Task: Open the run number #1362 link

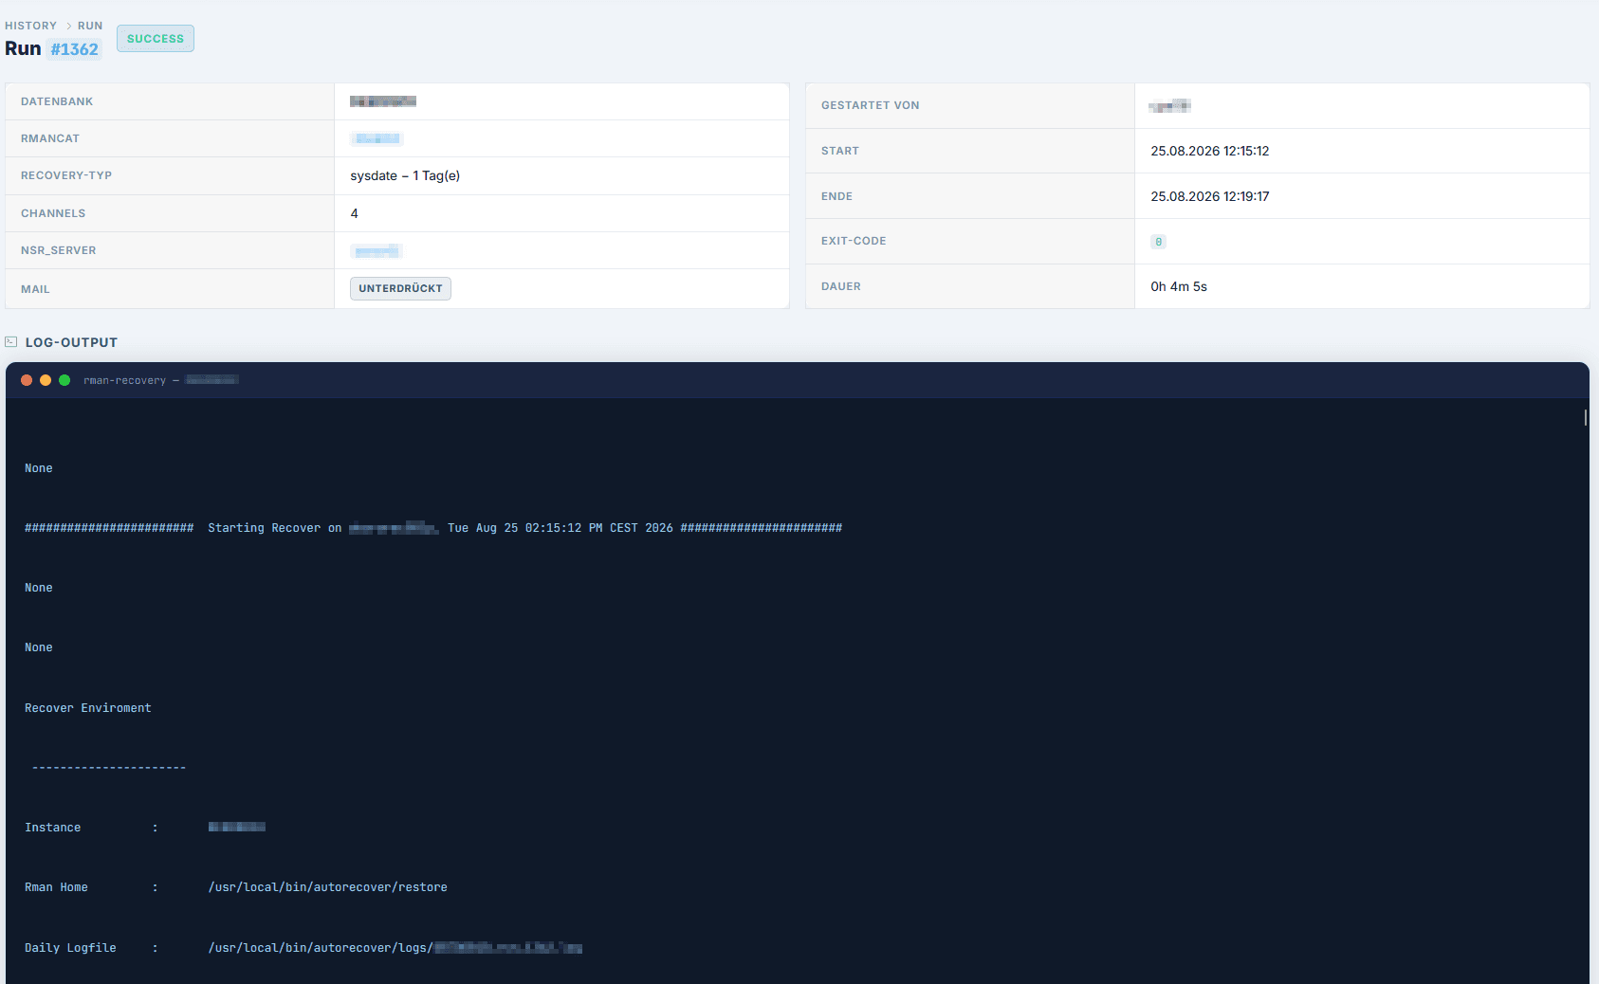Action: tap(75, 49)
